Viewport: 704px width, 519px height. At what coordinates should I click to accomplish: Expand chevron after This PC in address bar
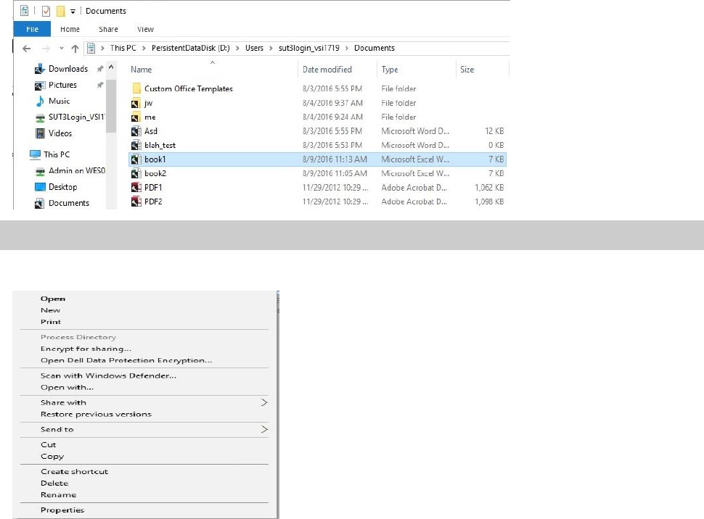click(x=144, y=48)
